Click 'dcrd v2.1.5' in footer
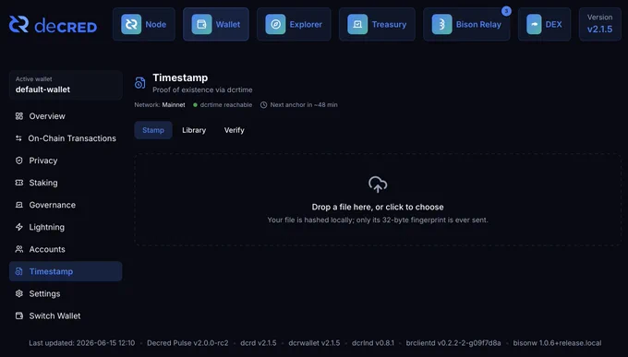 click(259, 343)
